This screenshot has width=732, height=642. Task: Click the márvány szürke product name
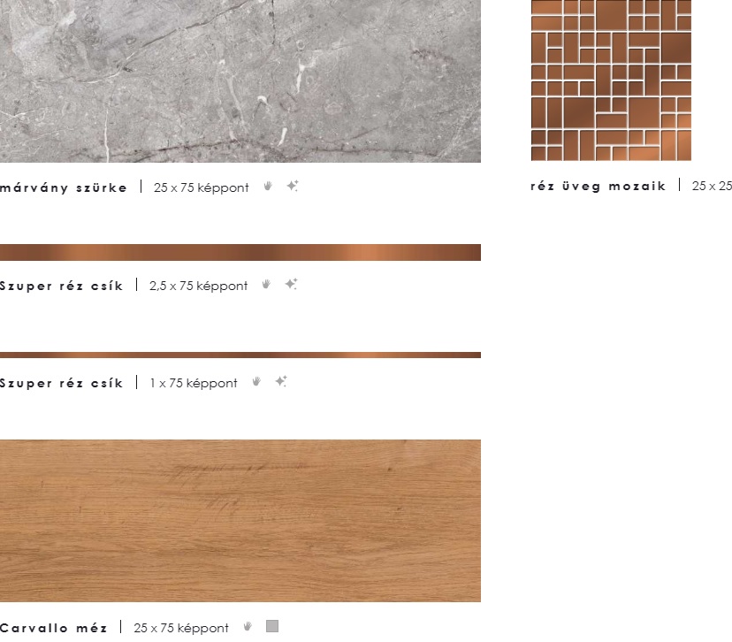63,187
